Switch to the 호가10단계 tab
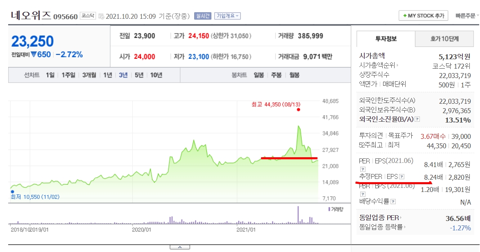Screen dimensions: 480x252 [x=444, y=39]
